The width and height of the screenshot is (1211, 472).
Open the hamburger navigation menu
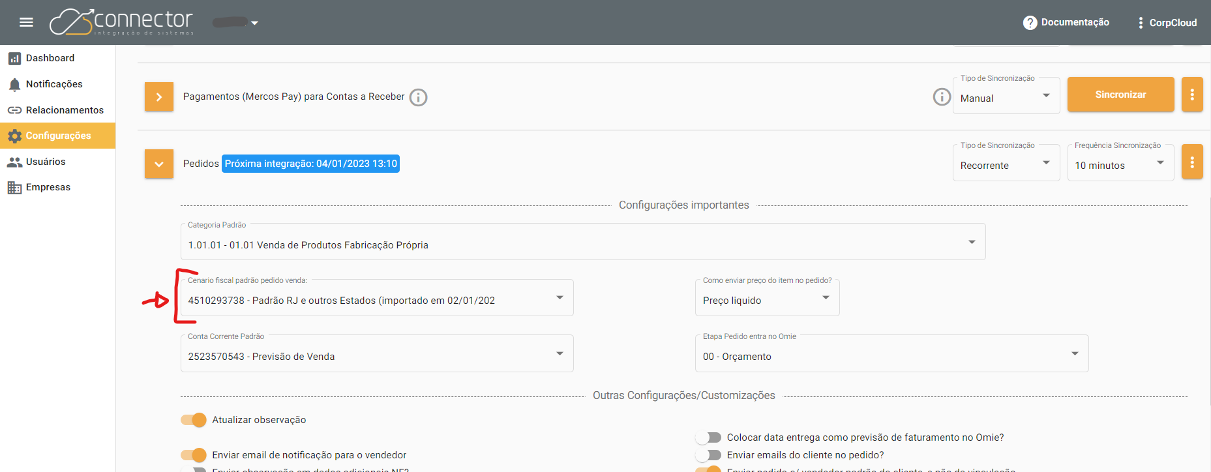tap(26, 22)
